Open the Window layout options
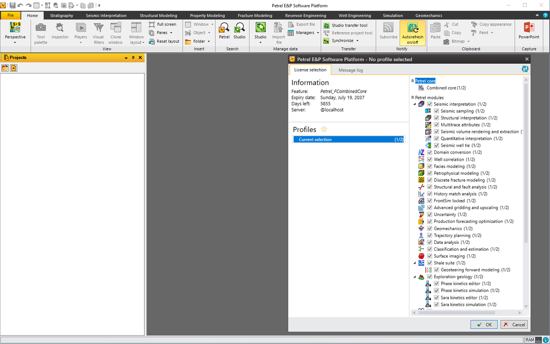550x344 pixels. (136, 33)
